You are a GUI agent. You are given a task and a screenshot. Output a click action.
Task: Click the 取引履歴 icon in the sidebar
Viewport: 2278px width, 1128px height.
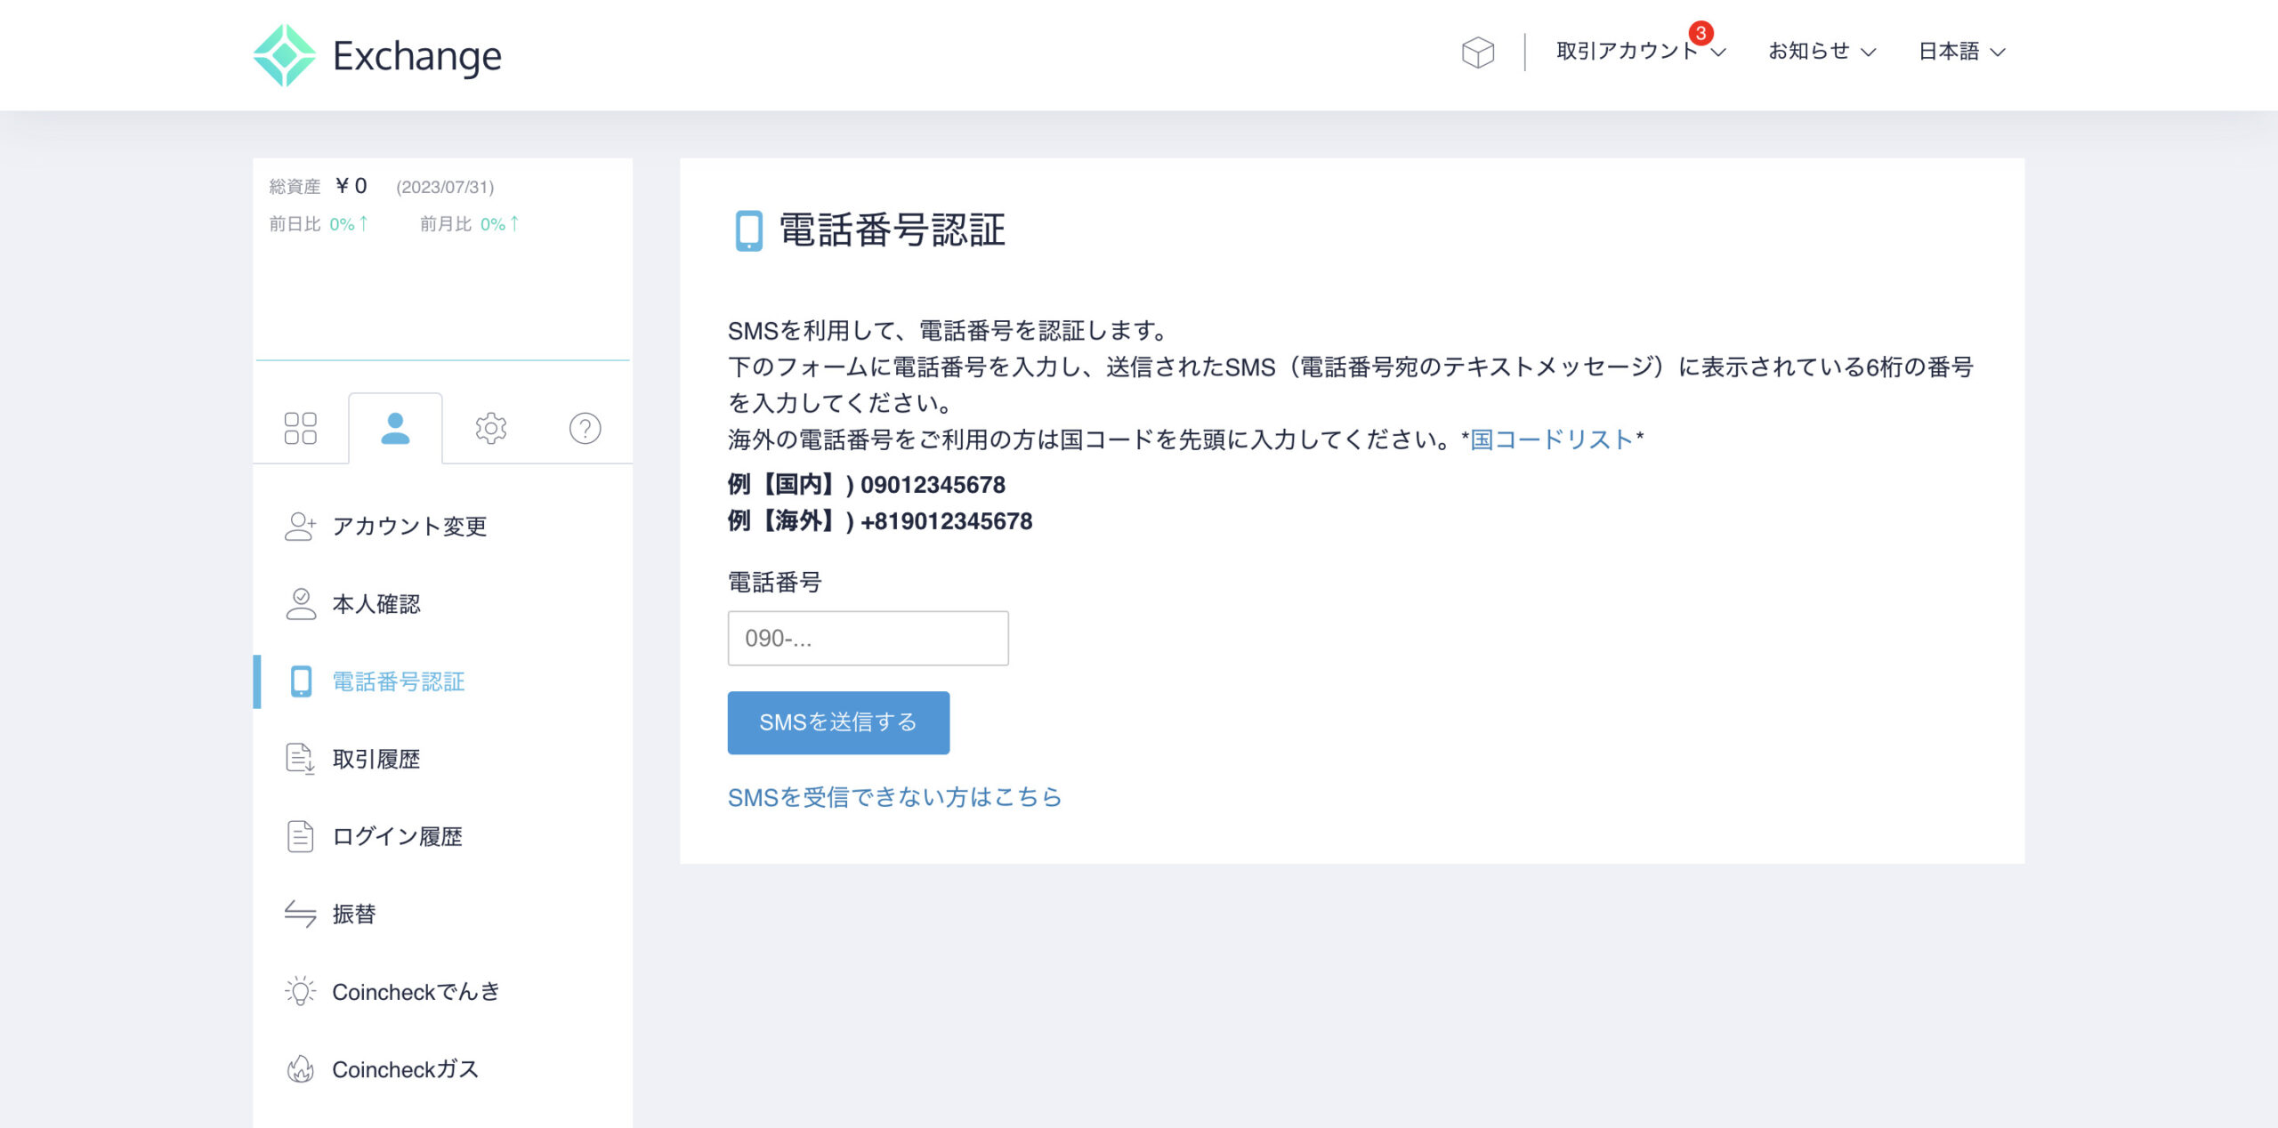click(x=300, y=759)
